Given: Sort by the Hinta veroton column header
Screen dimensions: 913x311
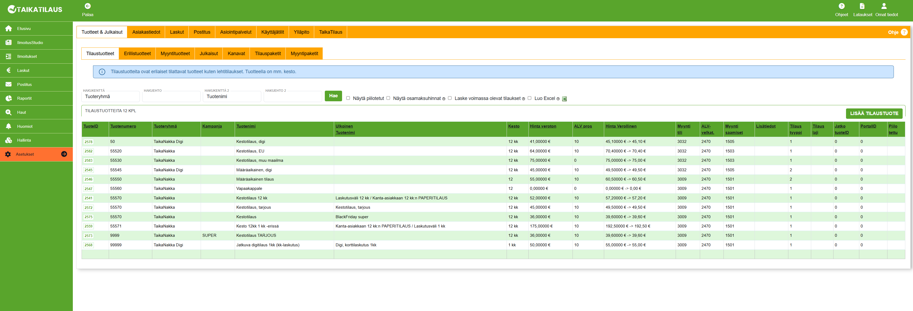Looking at the screenshot, I should pyautogui.click(x=543, y=126).
